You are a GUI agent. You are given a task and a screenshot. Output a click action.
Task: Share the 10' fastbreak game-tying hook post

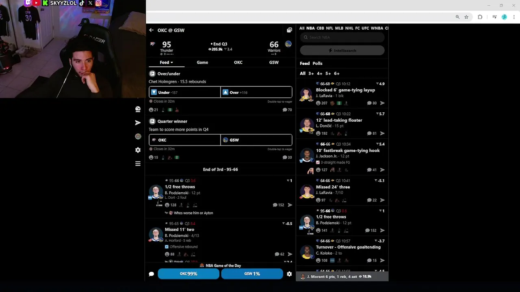pos(382,170)
